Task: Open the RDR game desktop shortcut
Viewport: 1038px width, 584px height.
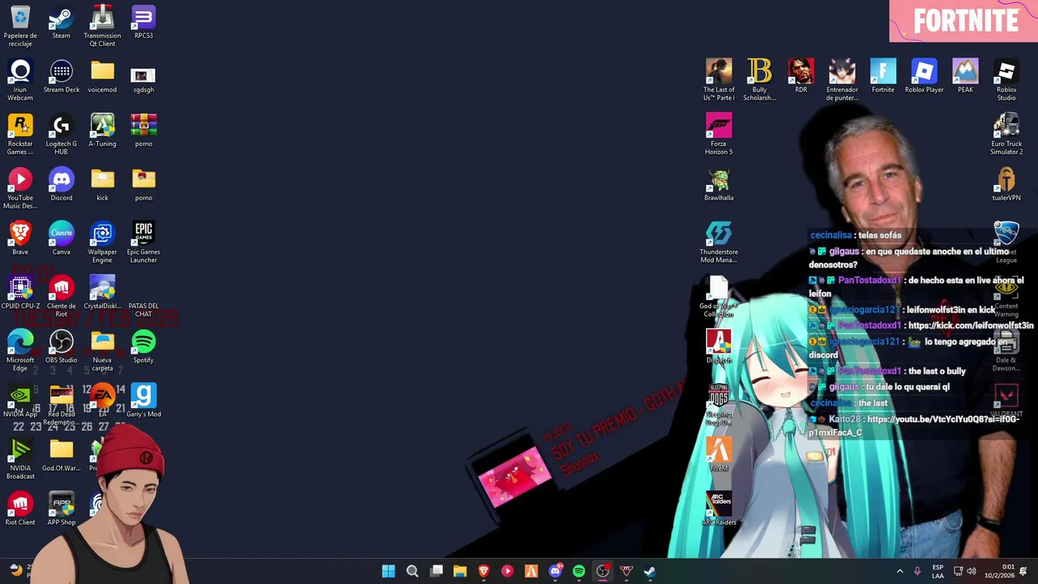Action: tap(801, 77)
